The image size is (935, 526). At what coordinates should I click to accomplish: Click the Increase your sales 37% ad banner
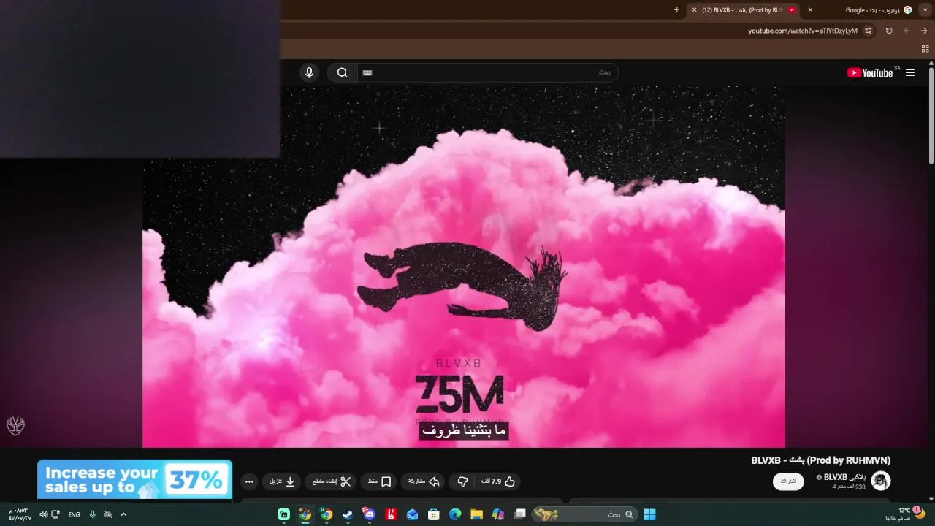pos(135,479)
